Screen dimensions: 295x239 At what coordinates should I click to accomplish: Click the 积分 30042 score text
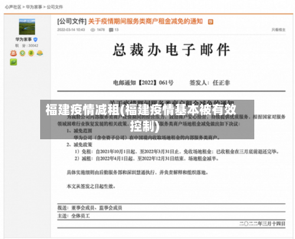pyautogui.click(x=27, y=45)
